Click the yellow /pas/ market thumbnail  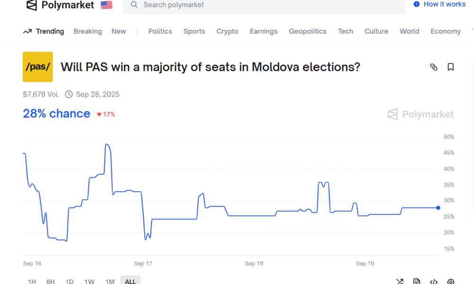(38, 67)
